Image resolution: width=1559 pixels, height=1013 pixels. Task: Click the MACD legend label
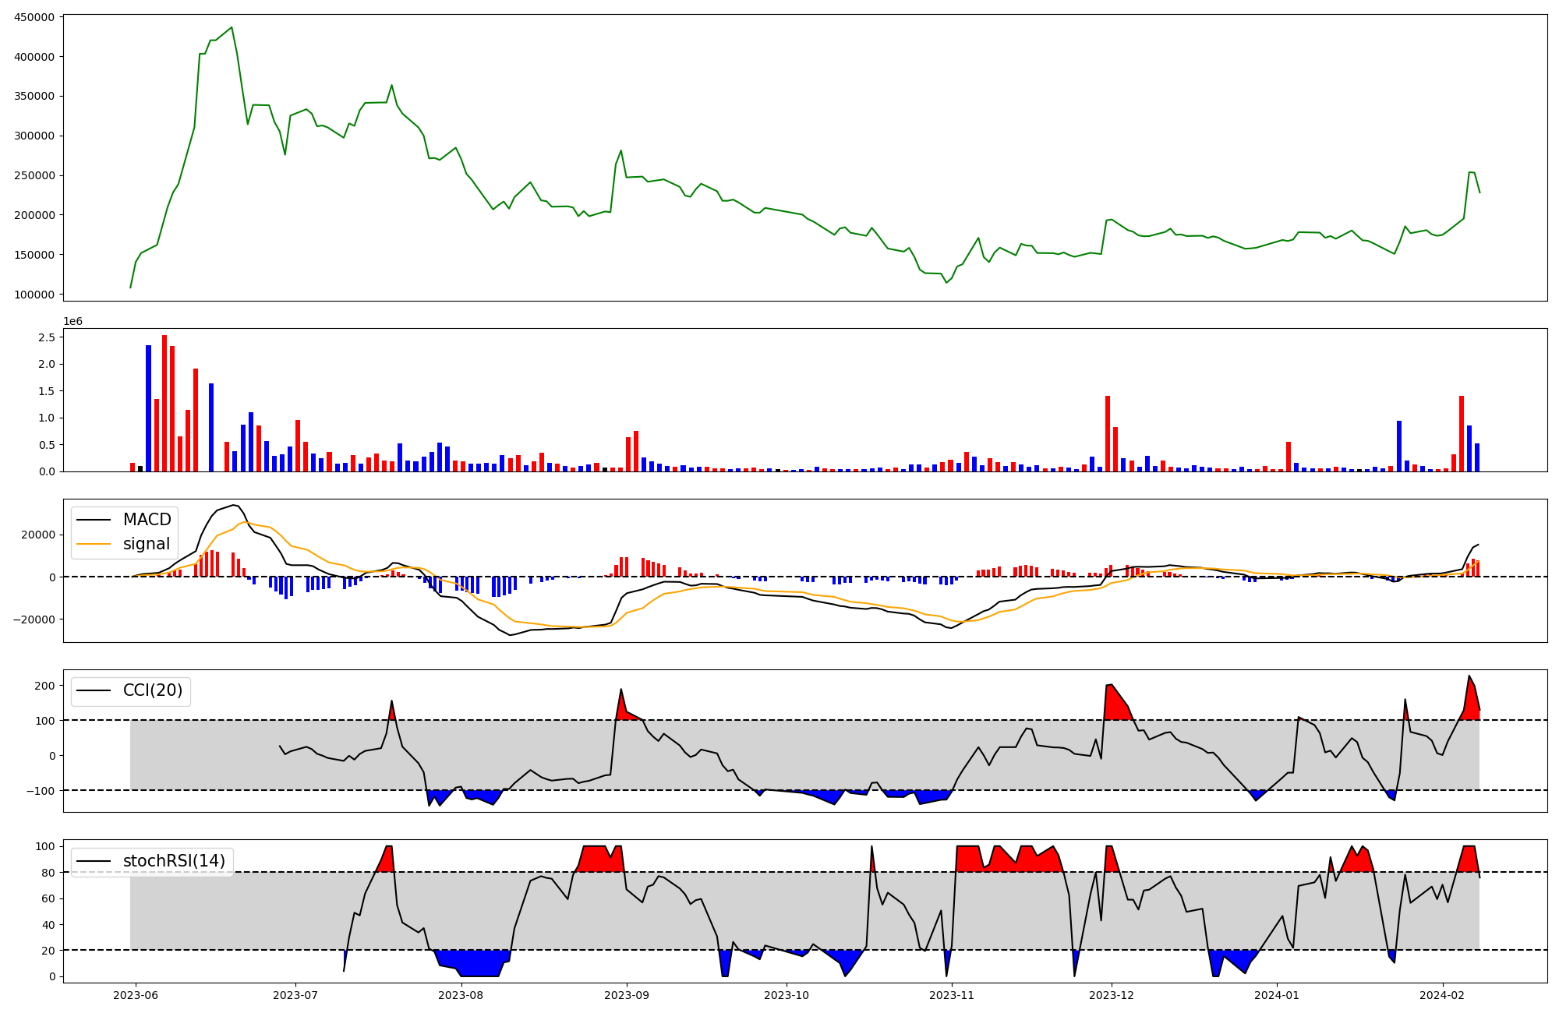pos(147,520)
